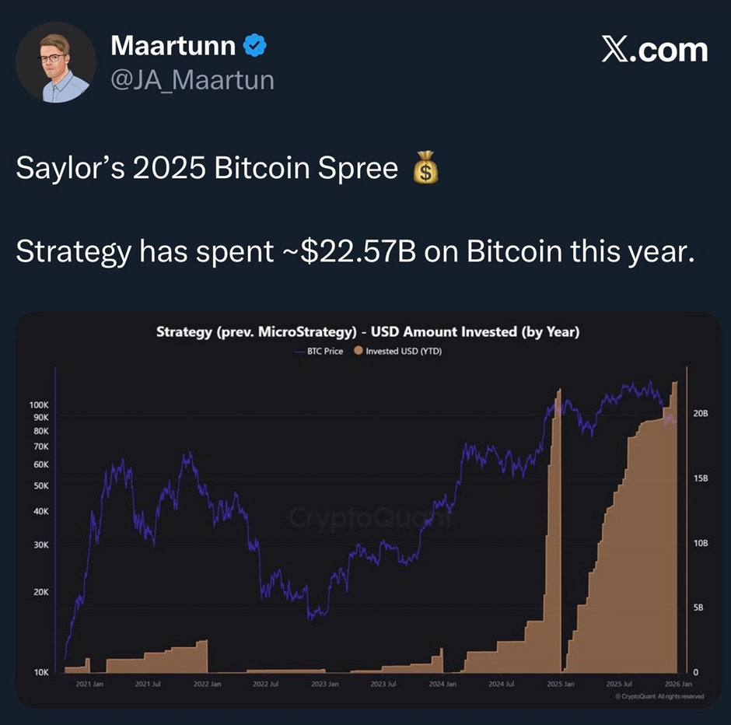The height and width of the screenshot is (725, 731).
Task: Click the 100K price axis label
Action: [x=39, y=405]
